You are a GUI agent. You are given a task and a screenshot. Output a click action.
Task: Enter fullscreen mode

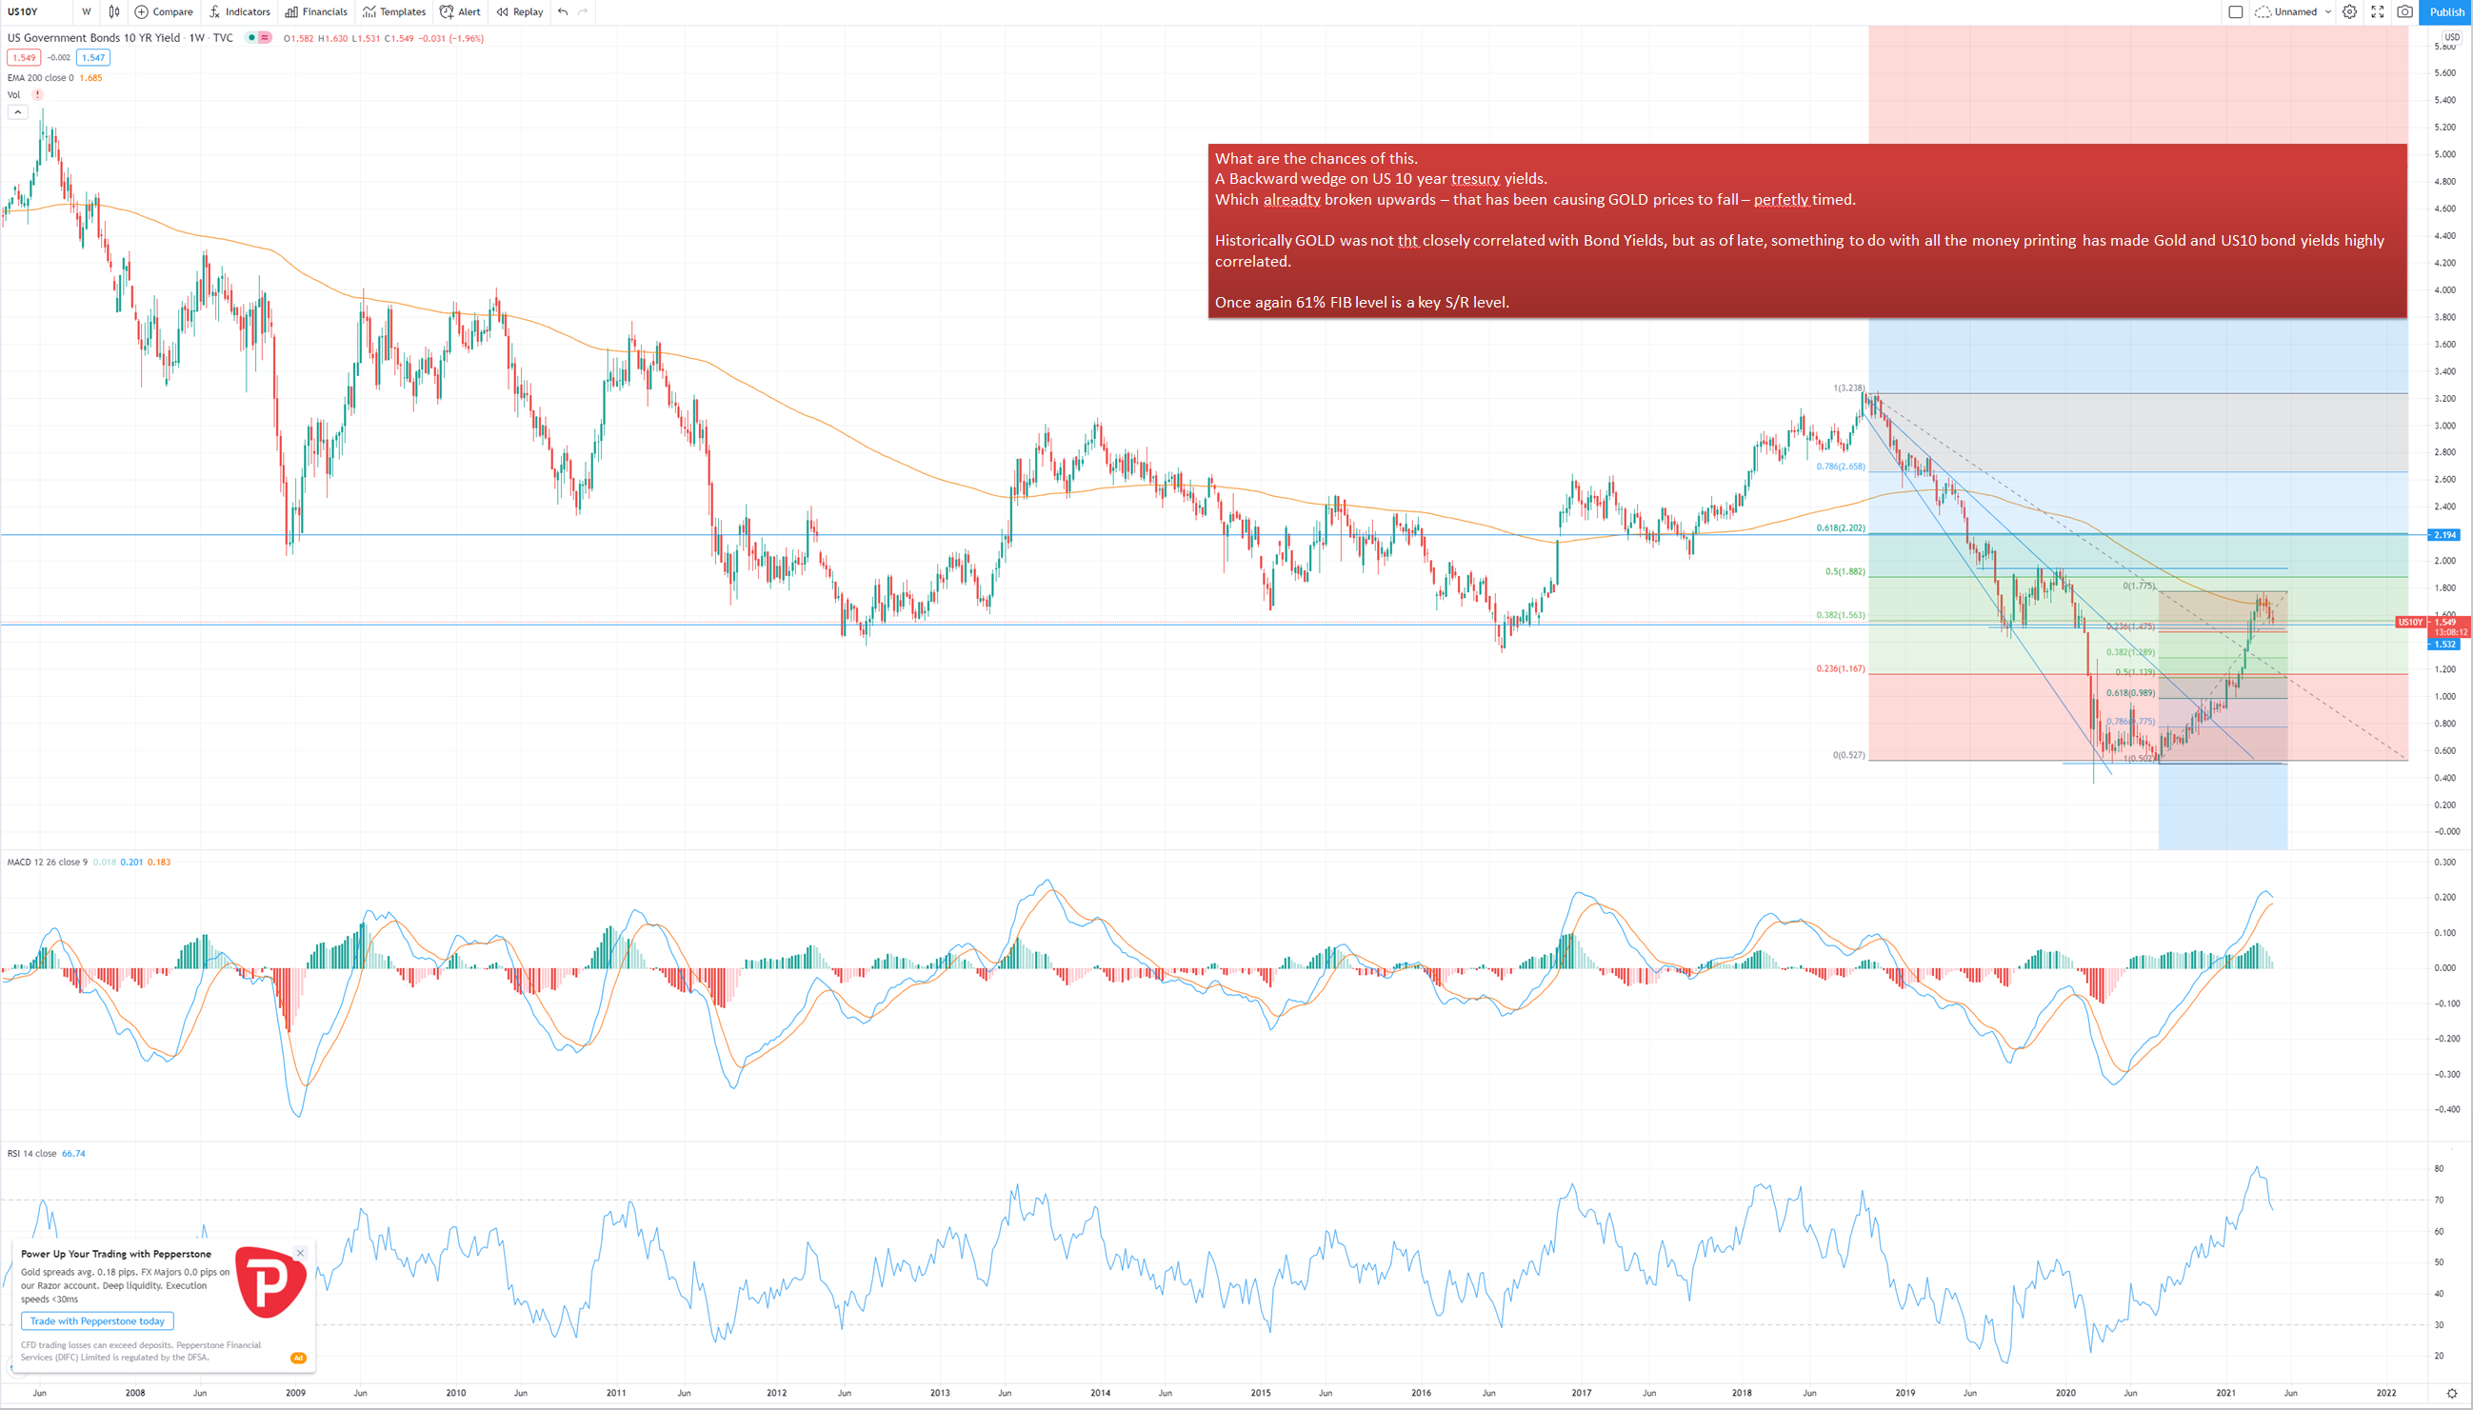pos(2377,11)
